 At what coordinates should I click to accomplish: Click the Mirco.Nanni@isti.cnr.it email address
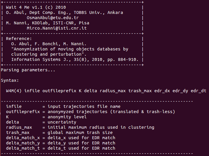pyautogui.click(x=57, y=28)
